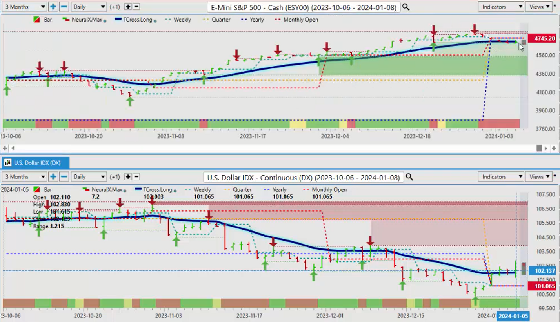
Task: Click Bar legend icon in Dollar chart
Action: coord(36,190)
